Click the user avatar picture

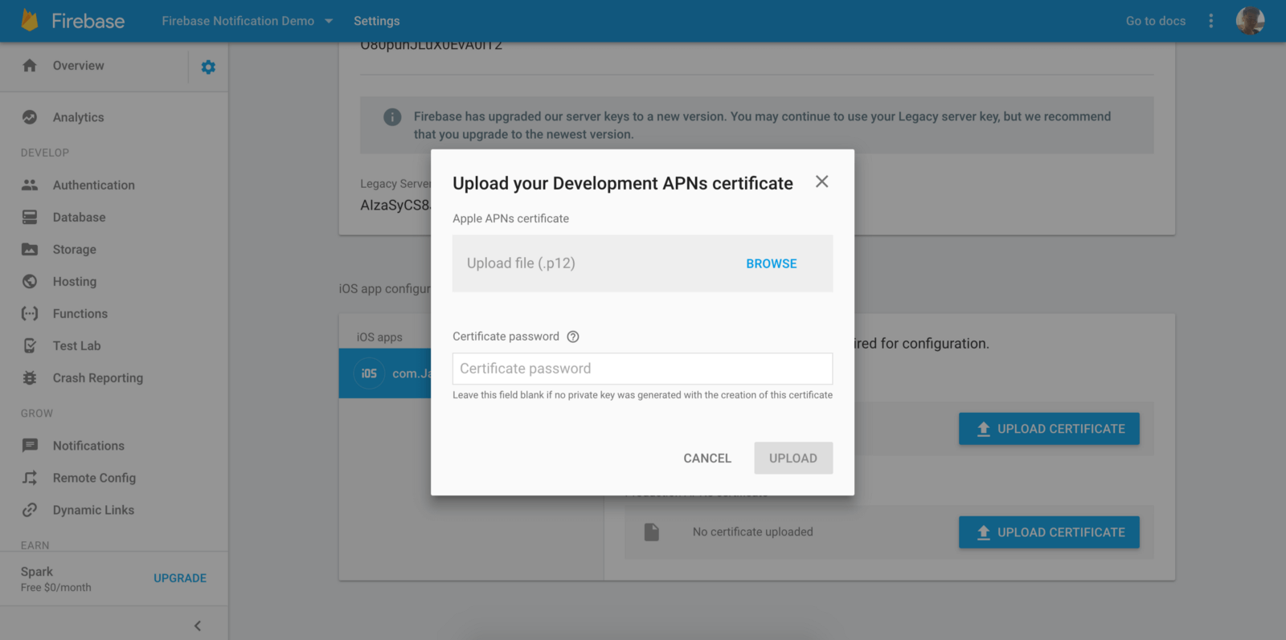point(1250,21)
